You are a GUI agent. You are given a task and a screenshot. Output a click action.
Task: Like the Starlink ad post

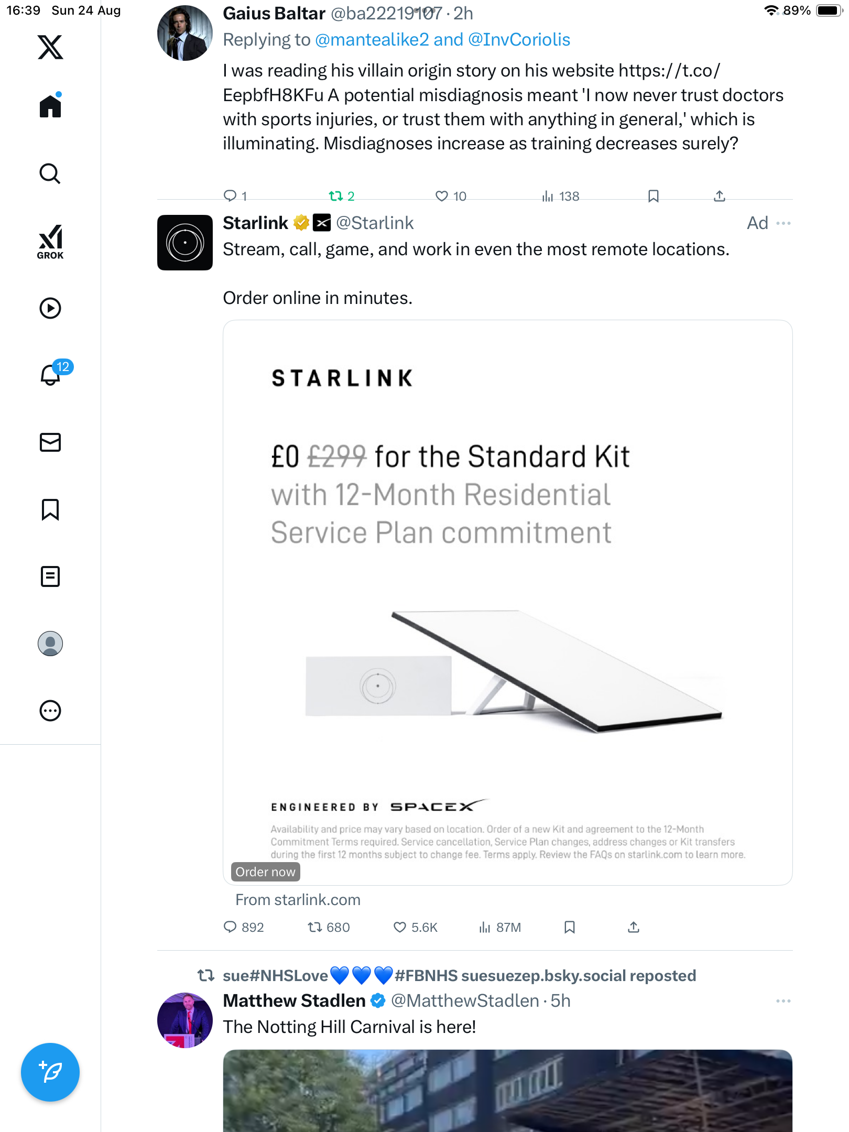pos(400,928)
